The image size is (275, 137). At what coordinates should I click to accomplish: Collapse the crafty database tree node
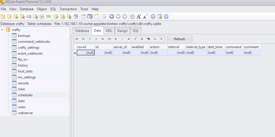point(2,30)
